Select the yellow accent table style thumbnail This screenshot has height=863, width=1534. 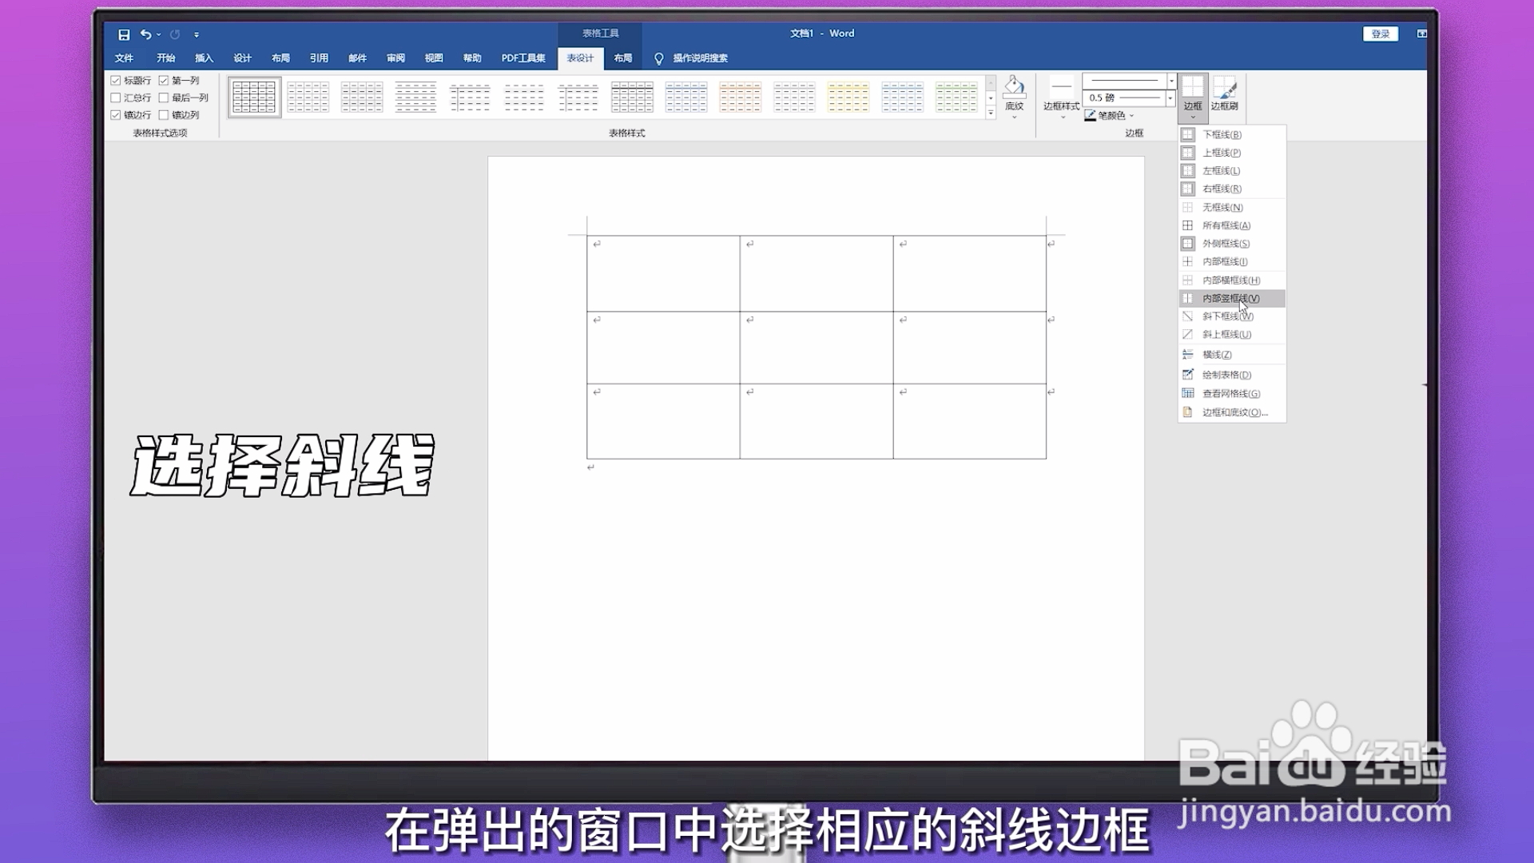(848, 97)
